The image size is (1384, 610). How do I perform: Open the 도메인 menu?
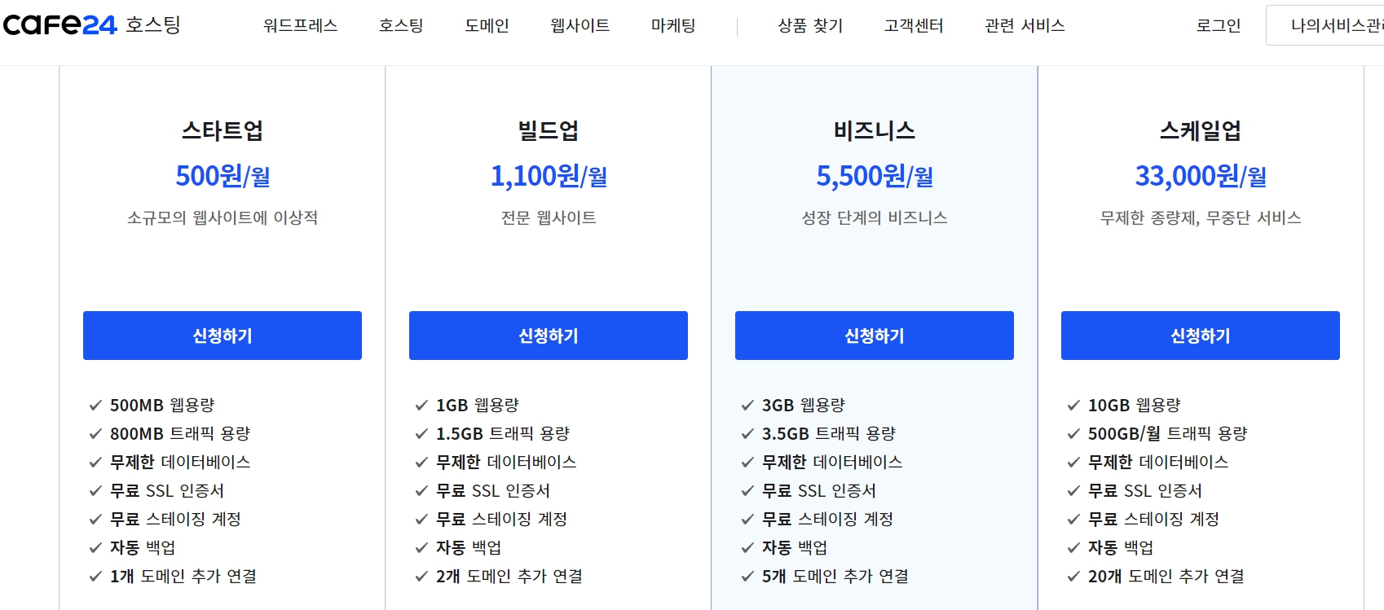click(x=486, y=25)
